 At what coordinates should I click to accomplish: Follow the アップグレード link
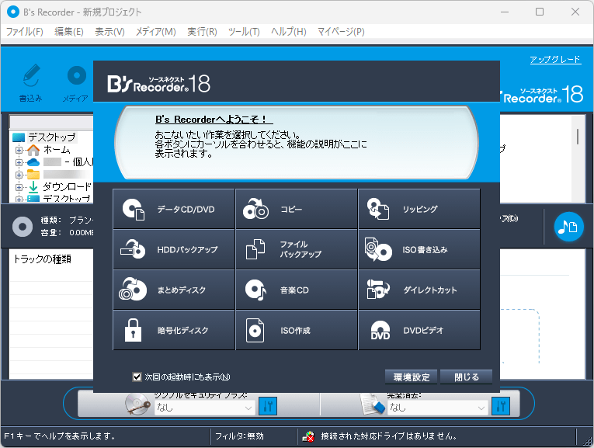pyautogui.click(x=555, y=60)
